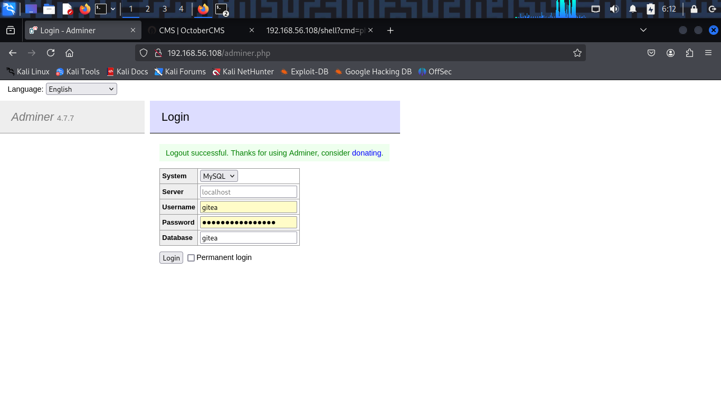The width and height of the screenshot is (721, 405).
Task: Reload the page with the refresh icon
Action: [x=51, y=53]
